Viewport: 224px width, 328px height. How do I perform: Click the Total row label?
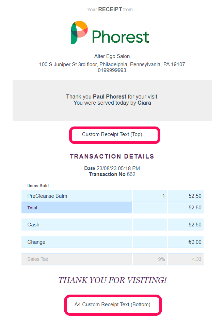[32, 208]
